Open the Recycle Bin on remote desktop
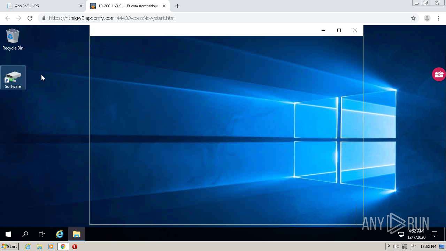The width and height of the screenshot is (446, 251). tap(13, 39)
